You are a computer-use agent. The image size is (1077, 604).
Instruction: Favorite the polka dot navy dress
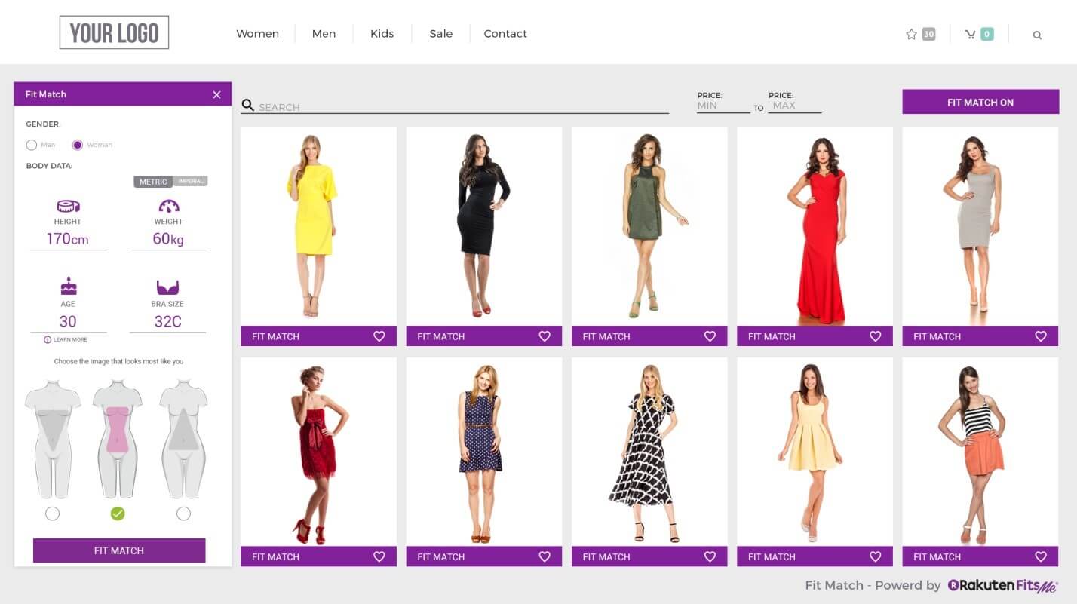click(x=545, y=556)
